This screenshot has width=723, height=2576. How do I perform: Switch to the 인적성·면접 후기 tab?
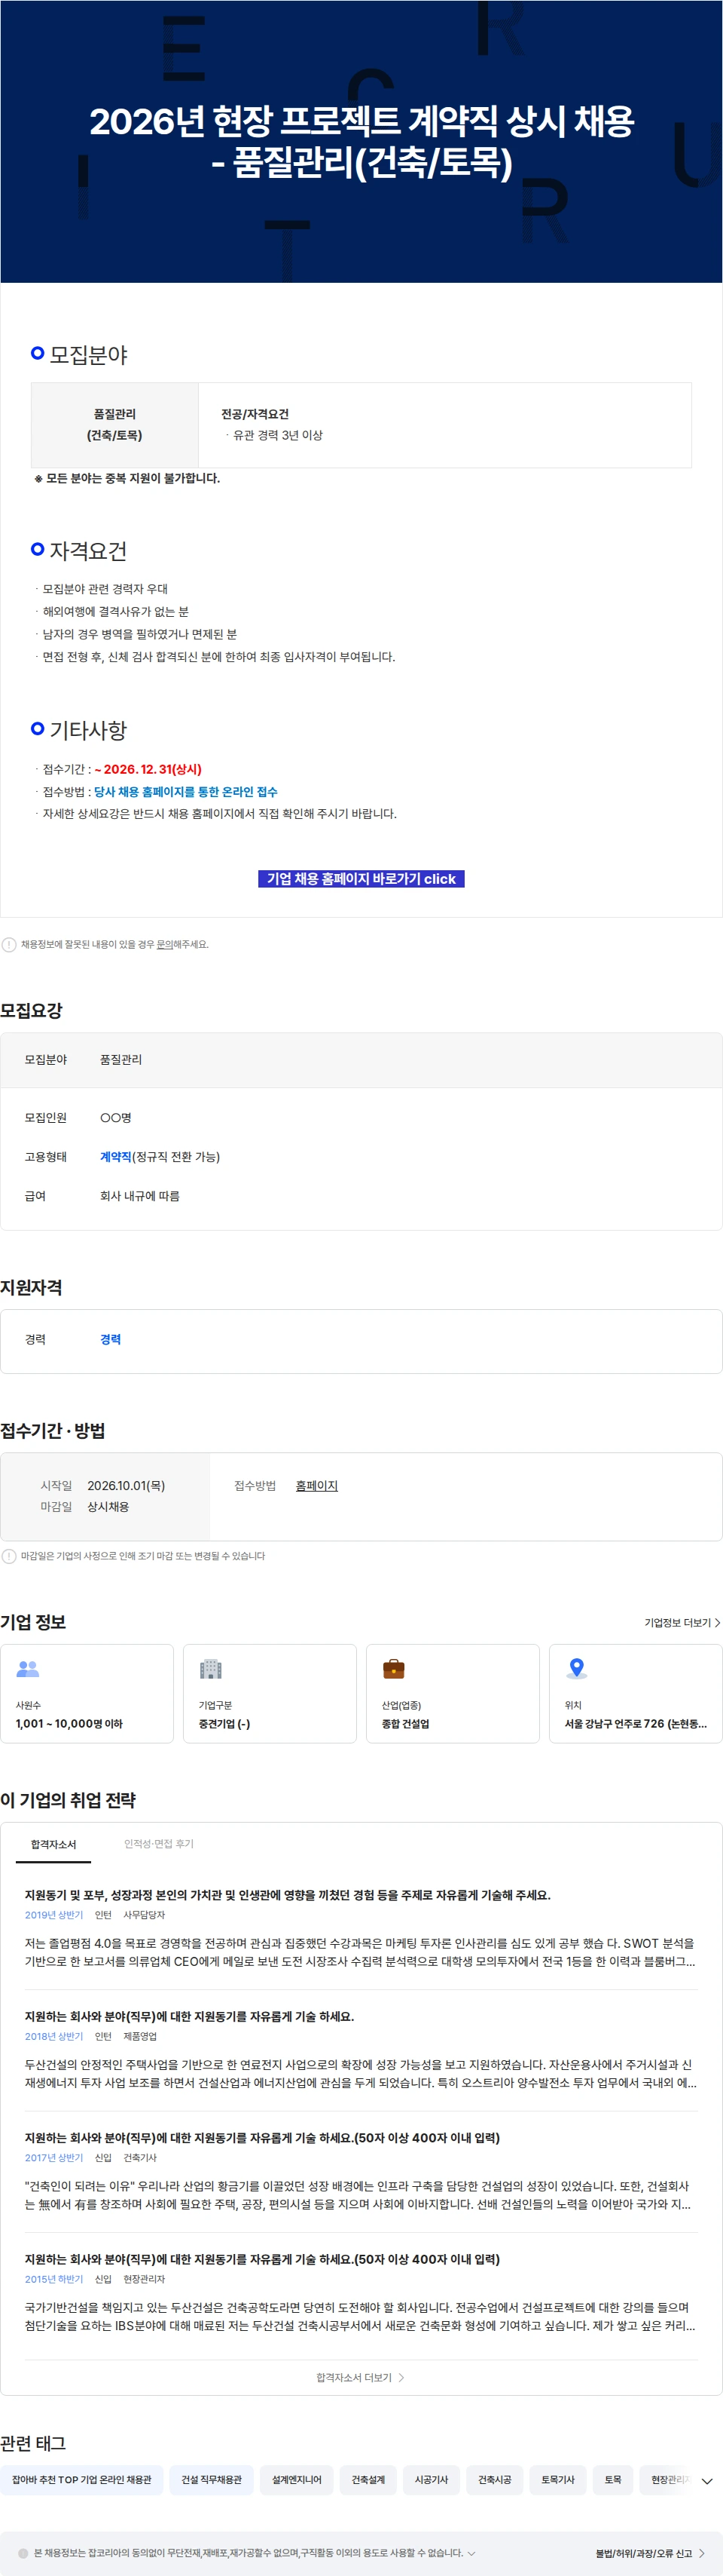[159, 1843]
